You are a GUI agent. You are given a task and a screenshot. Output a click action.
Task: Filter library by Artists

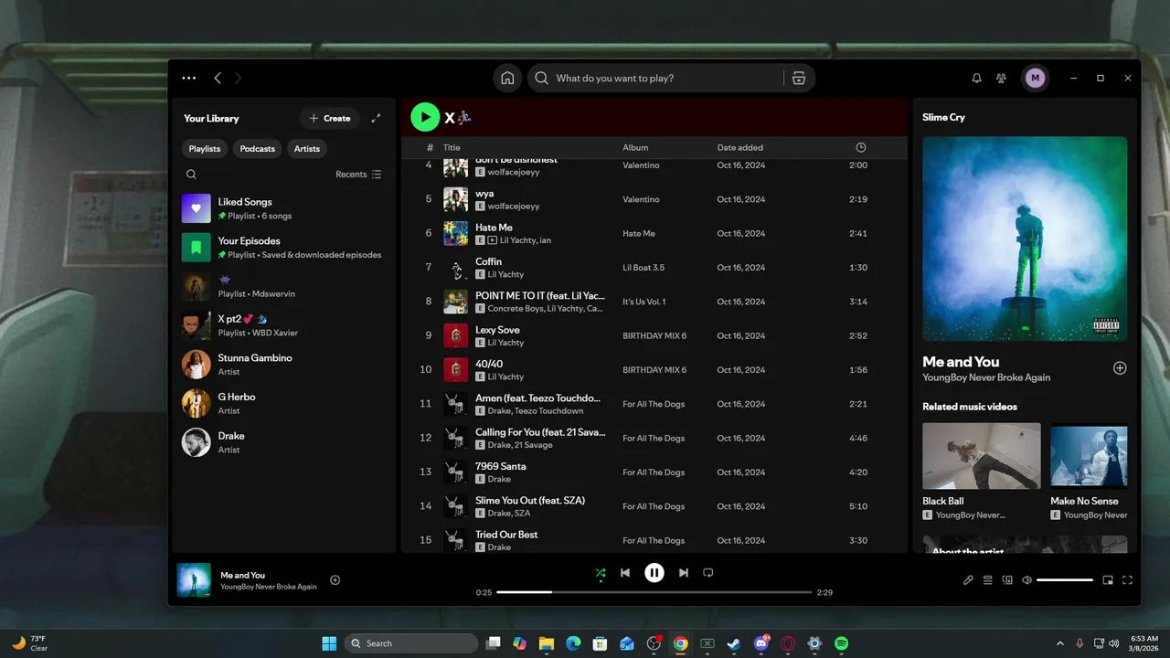pyautogui.click(x=307, y=149)
